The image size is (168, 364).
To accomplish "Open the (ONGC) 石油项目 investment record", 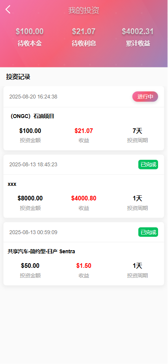I will 84,118.
